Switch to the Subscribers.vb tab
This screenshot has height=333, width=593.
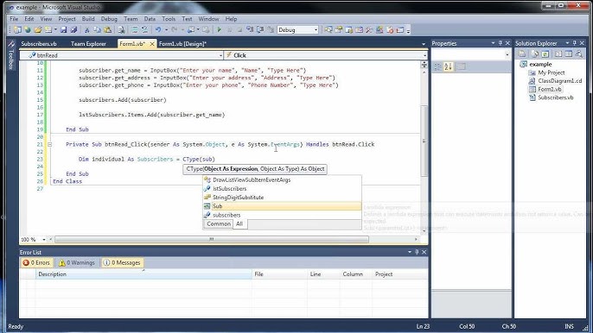(x=39, y=44)
